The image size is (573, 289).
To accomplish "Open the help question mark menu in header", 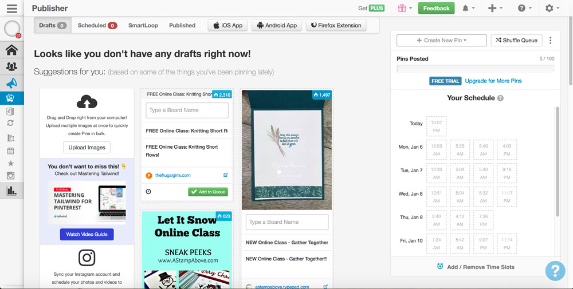I will tap(524, 8).
